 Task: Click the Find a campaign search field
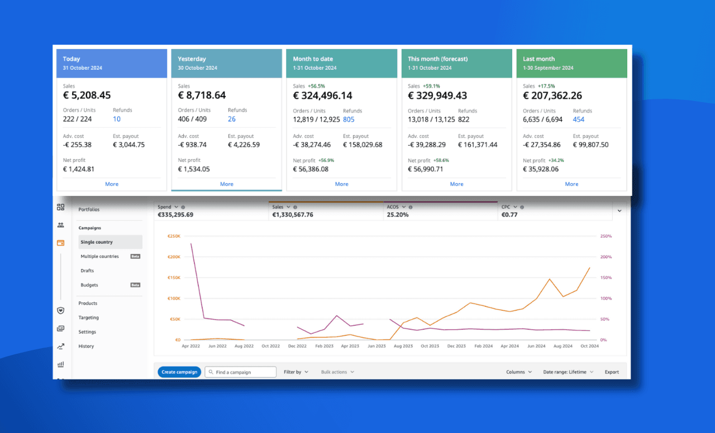coord(240,372)
